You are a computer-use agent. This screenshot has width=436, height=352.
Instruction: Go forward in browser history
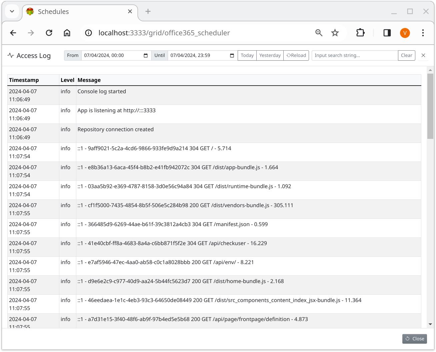pos(31,33)
